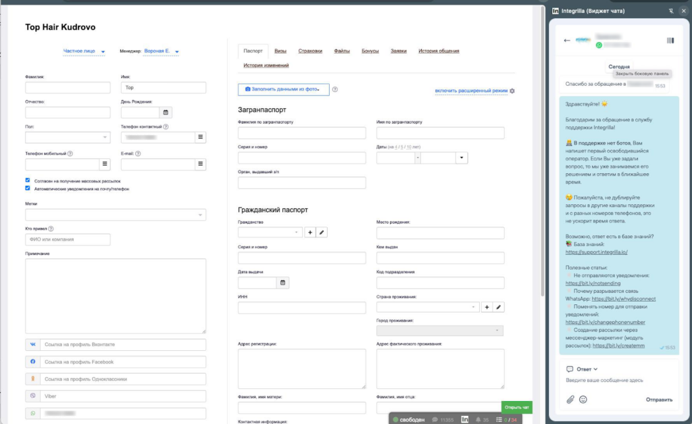
Task: Open the Метки dropdown list
Action: pyautogui.click(x=115, y=215)
